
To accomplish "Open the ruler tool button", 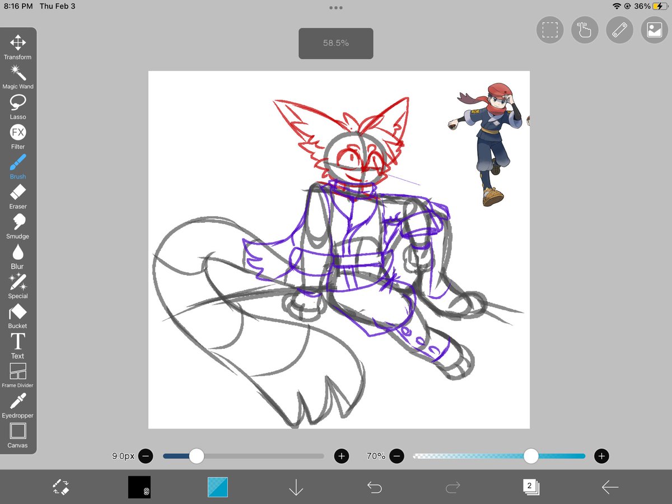I will pos(619,30).
